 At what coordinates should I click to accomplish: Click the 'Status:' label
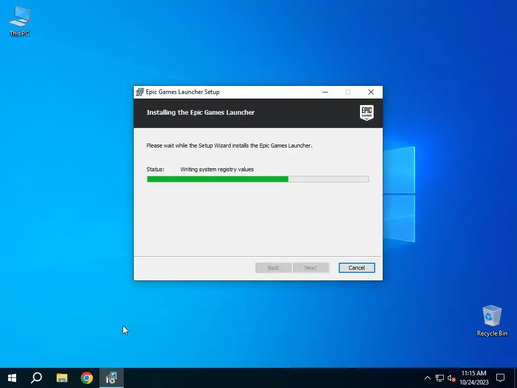156,169
